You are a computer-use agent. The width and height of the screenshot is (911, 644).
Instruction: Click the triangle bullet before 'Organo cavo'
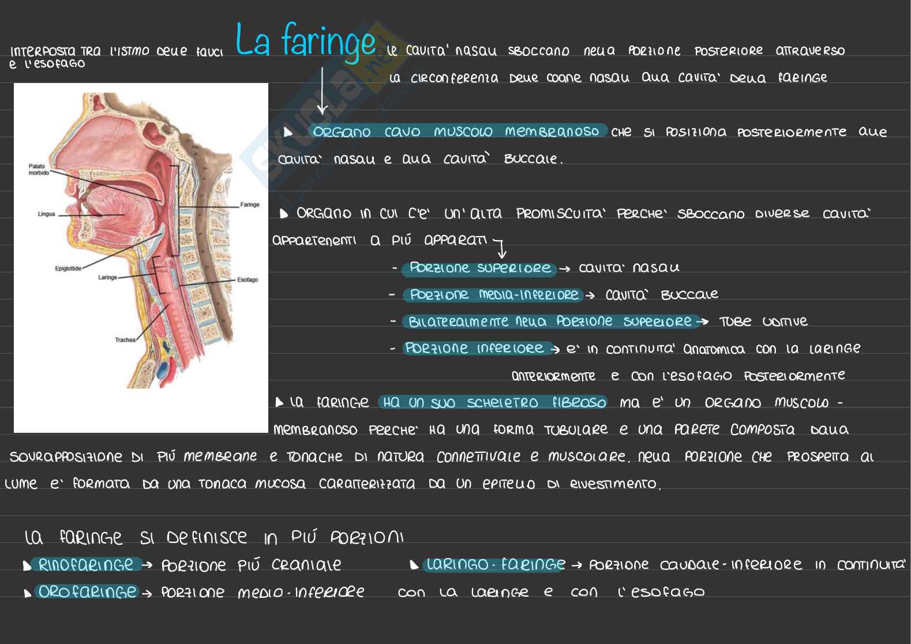[288, 133]
